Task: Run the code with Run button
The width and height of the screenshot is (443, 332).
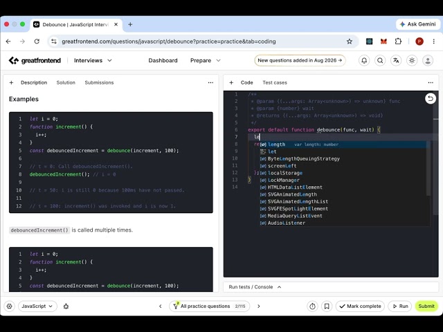Action: [400, 306]
